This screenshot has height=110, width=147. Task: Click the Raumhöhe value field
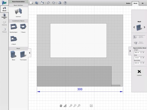click(x=137, y=63)
